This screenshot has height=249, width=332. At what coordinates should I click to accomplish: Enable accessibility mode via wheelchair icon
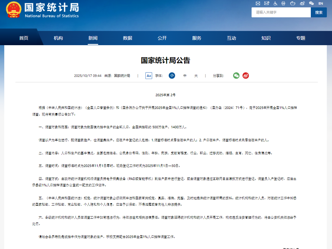coord(275,3)
